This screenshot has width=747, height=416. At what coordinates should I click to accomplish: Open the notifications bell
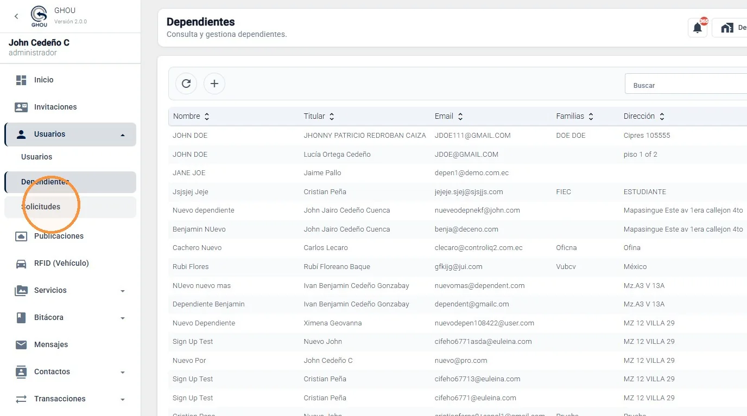pos(698,28)
